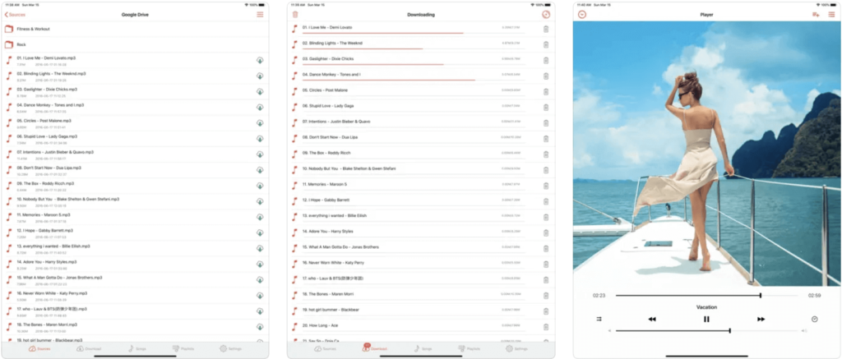The height and width of the screenshot is (359, 842).
Task: Select 14. Adore You - Harry Styles.mp3 file
Action: [x=134, y=264]
